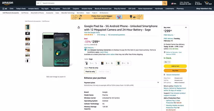Screen dimensions: 214x111
Task: Open Gift Cards in navigation bar
Action: click(132, 9)
